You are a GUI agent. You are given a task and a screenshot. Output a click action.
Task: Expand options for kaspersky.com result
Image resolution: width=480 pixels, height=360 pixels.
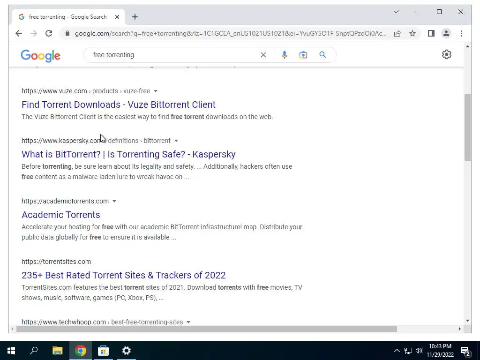[x=176, y=141]
